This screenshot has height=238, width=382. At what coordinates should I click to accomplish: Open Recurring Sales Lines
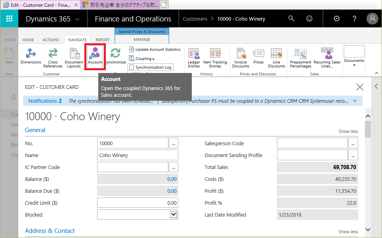click(327, 58)
